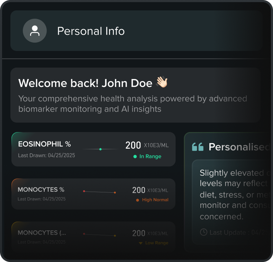This screenshot has width=273, height=262.
Task: Click the Last Update clock icon
Action: [x=204, y=232]
